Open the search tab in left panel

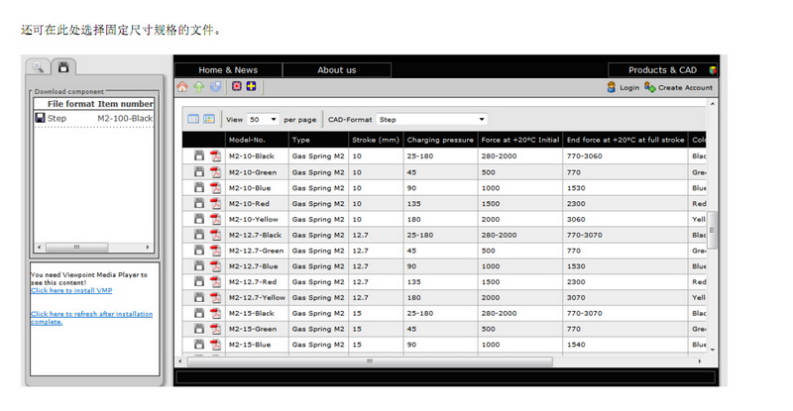pyautogui.click(x=38, y=66)
